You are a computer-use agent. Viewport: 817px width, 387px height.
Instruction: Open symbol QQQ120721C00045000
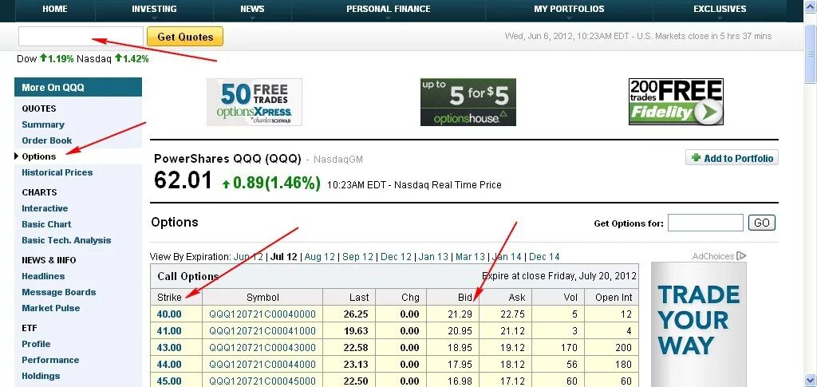pos(262,381)
